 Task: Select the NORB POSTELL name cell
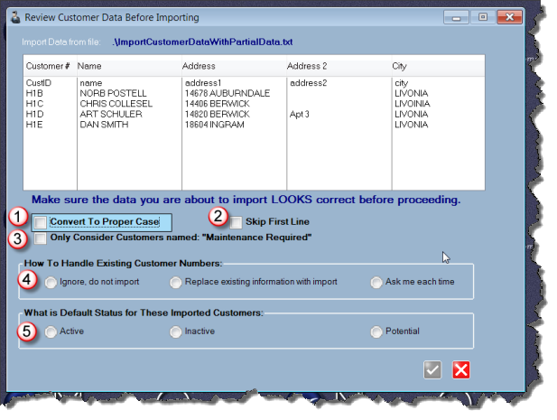pos(113,93)
